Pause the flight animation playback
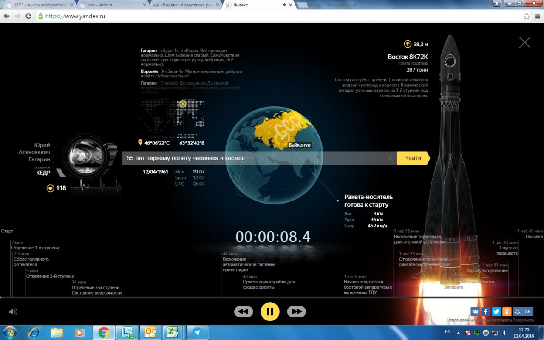 tap(270, 312)
